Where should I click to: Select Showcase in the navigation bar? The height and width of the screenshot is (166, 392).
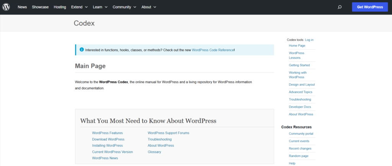[x=40, y=7]
